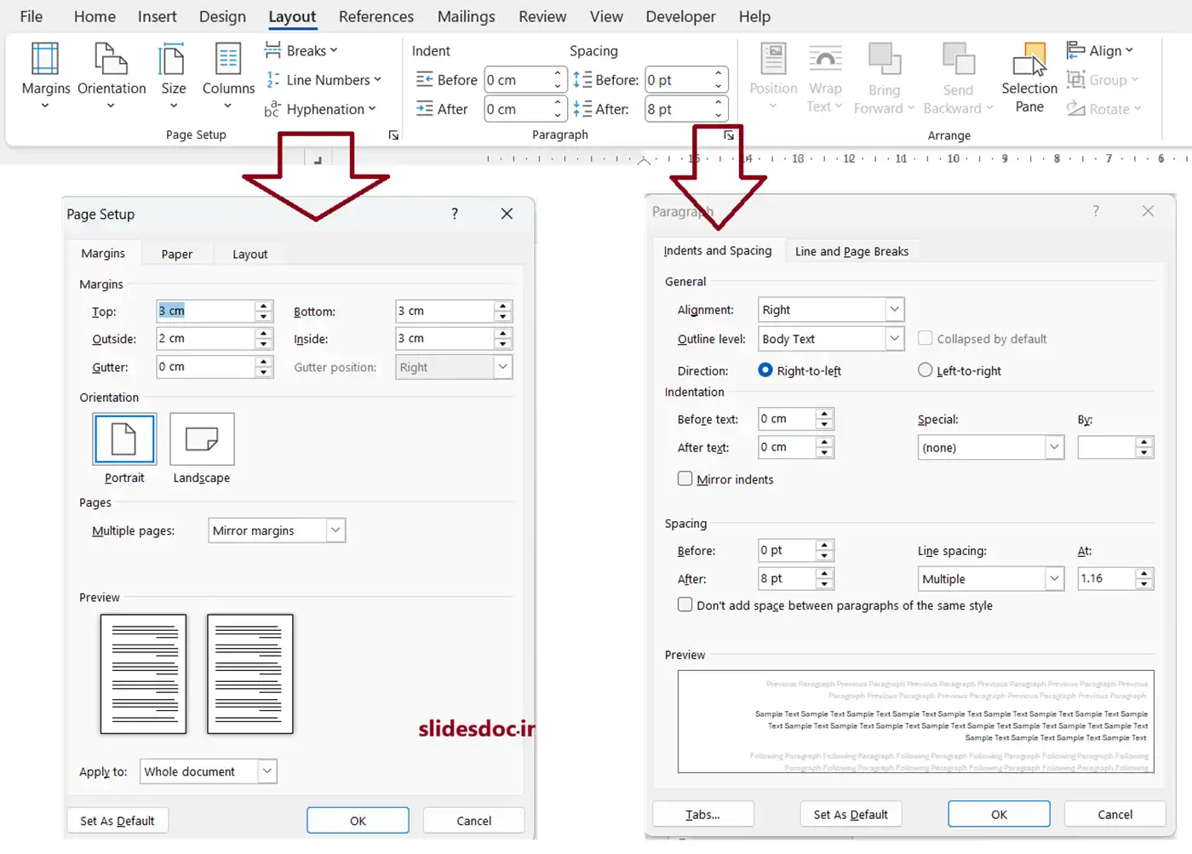Click the Before text indentation stepper
Screen dimensions: 1192x854
[x=824, y=419]
